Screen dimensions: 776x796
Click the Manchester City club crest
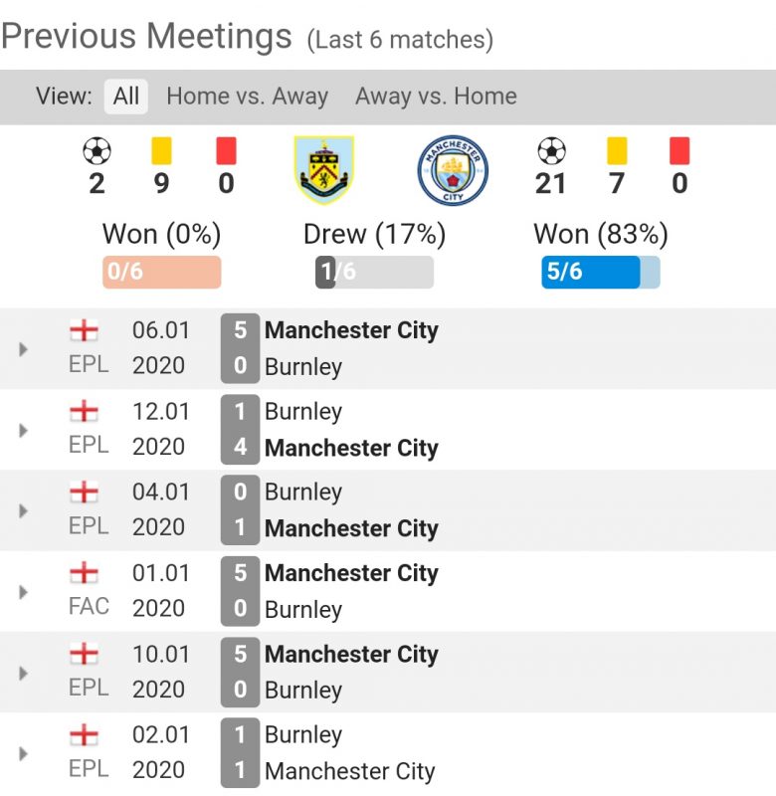point(453,170)
